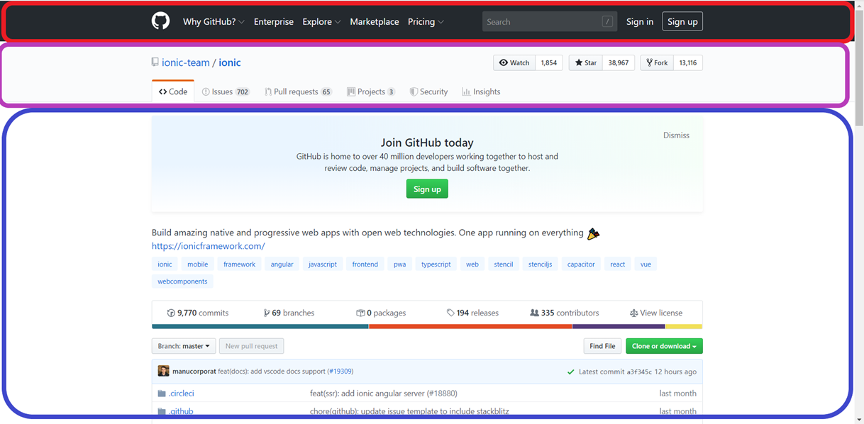Select the angular topic tag
The width and height of the screenshot is (864, 424).
pos(282,264)
